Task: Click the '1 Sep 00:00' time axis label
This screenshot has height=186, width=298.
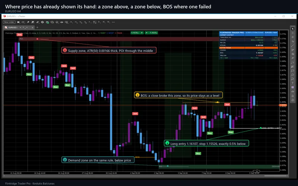Action: point(135,173)
